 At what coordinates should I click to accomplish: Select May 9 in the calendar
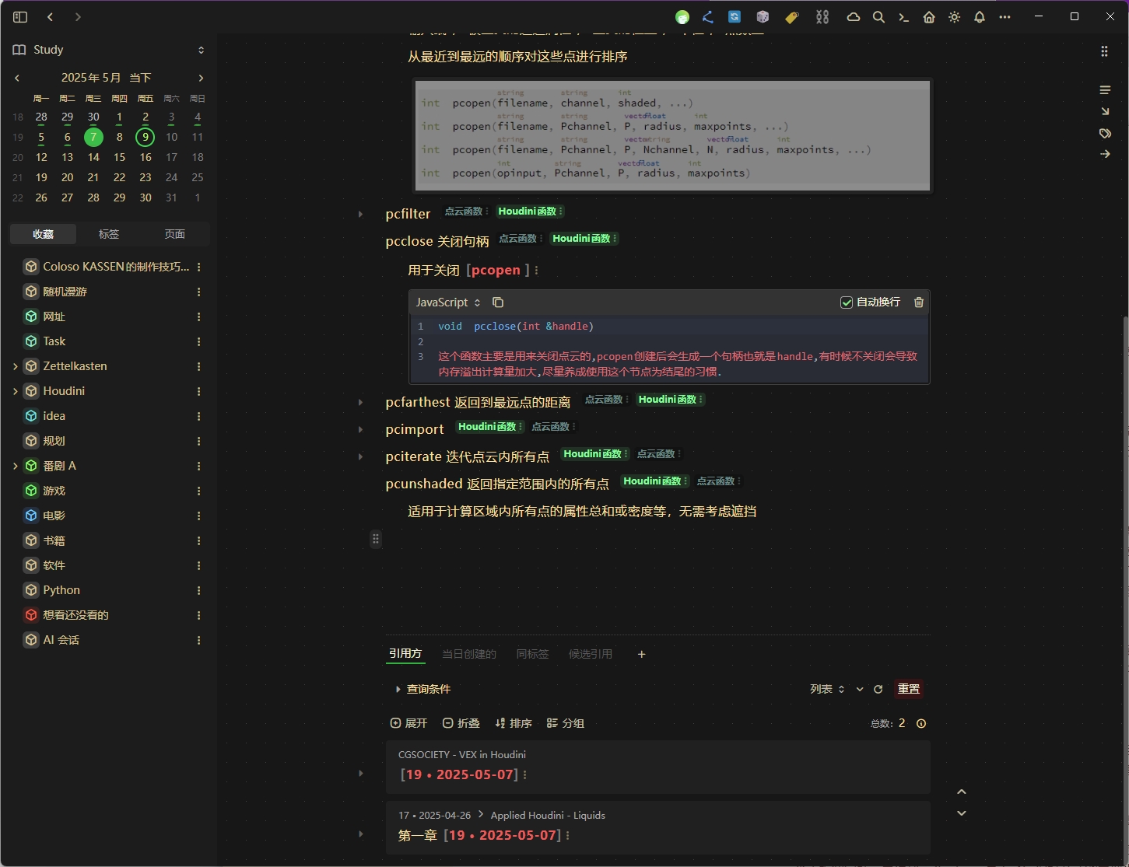click(x=145, y=137)
